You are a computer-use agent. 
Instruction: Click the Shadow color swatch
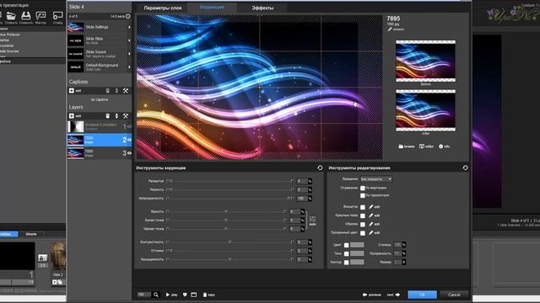(357, 253)
